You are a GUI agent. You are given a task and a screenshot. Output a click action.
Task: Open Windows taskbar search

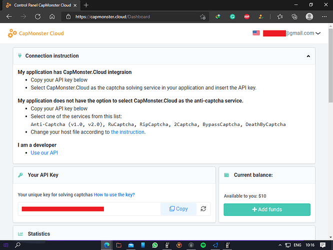coord(17,245)
